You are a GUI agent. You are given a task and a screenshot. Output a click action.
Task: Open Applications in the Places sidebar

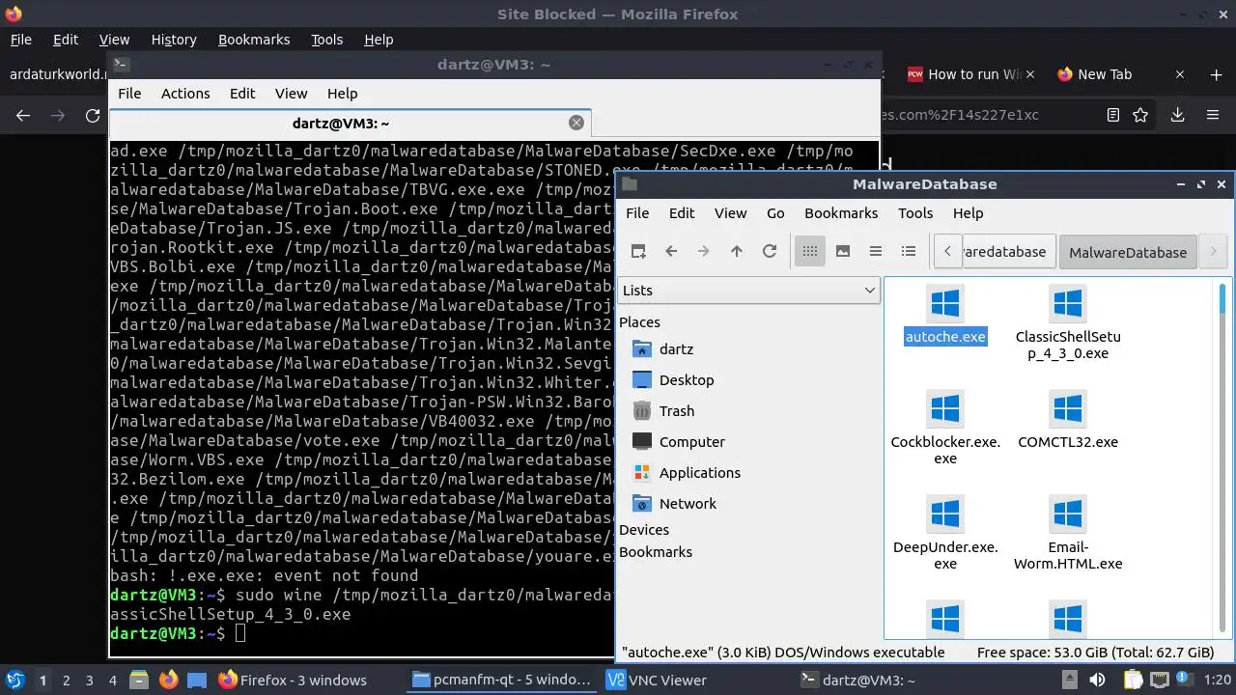699,472
